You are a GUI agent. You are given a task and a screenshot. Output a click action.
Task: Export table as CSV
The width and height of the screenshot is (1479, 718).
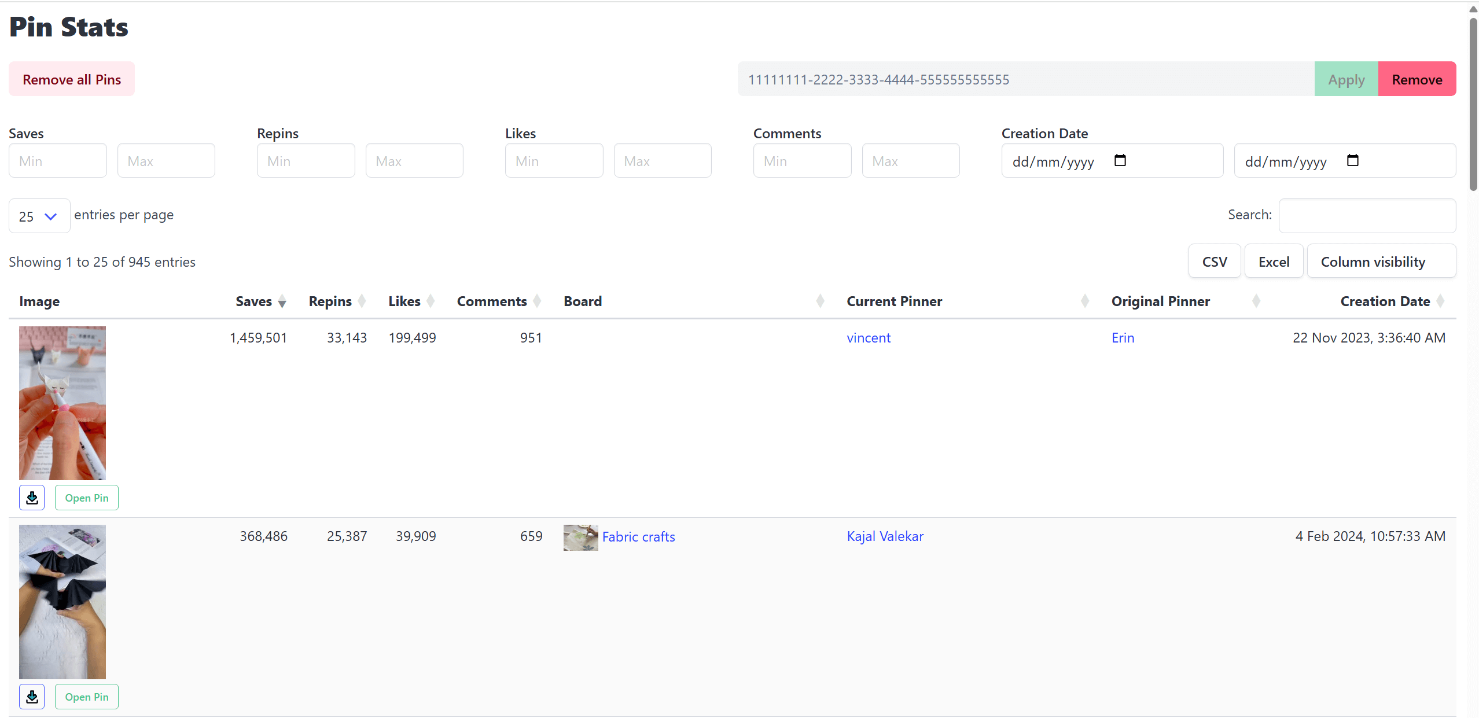1215,262
